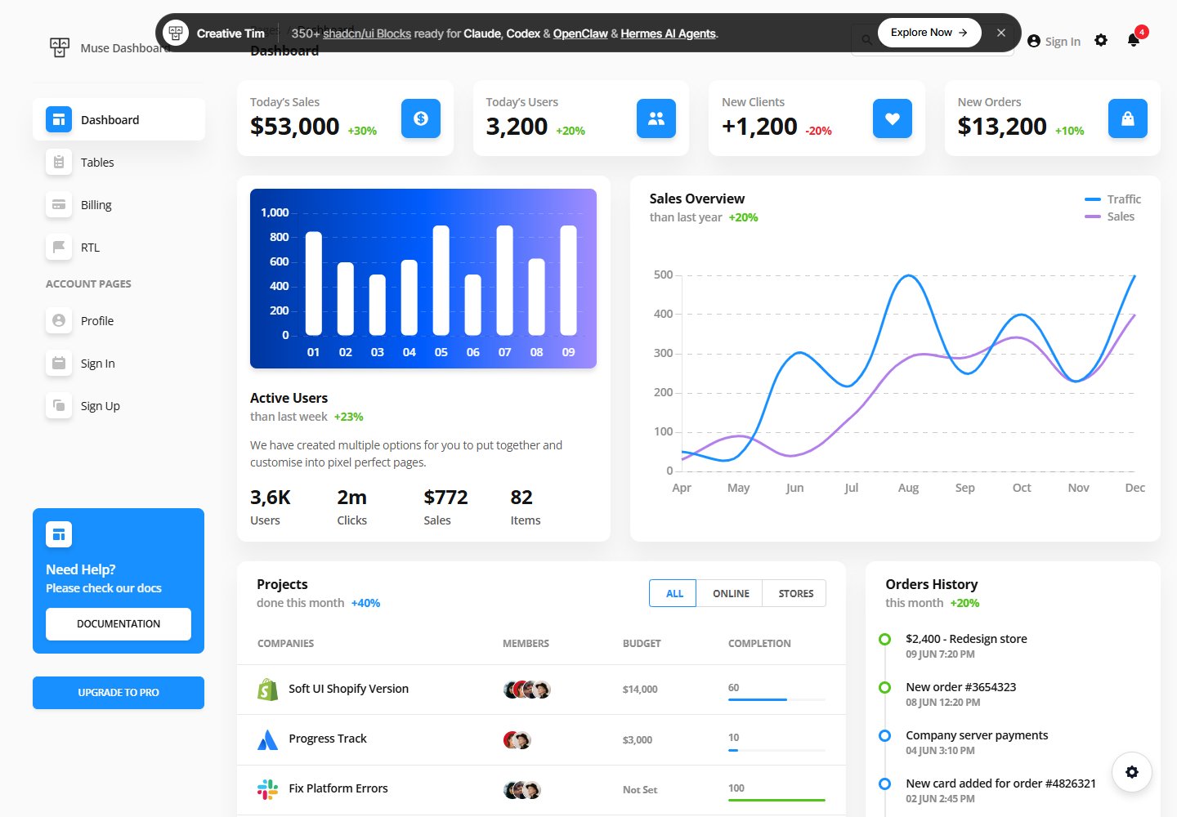Close the Creative Tim promo banner

click(1001, 33)
